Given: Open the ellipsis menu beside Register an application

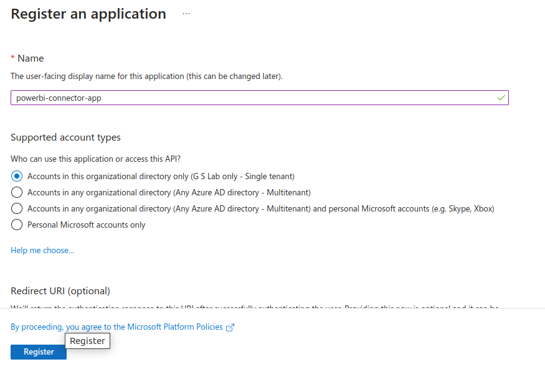Looking at the screenshot, I should click(x=186, y=14).
